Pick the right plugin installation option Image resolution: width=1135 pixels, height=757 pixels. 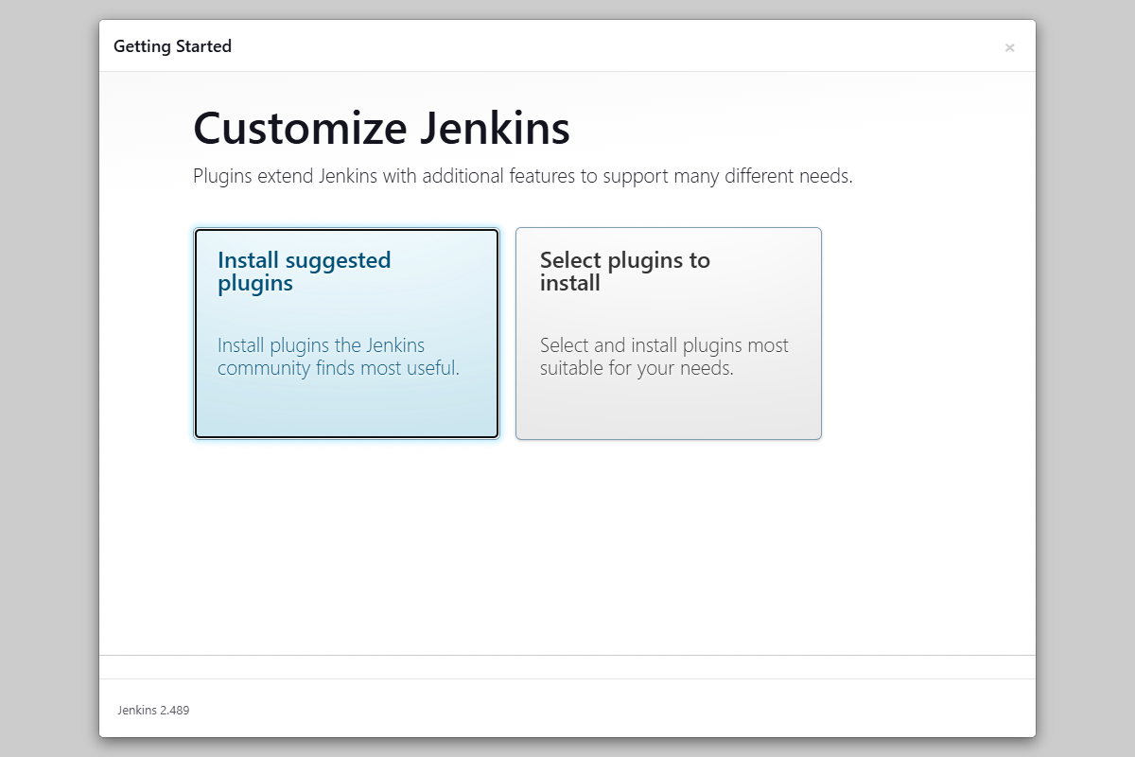(x=668, y=333)
